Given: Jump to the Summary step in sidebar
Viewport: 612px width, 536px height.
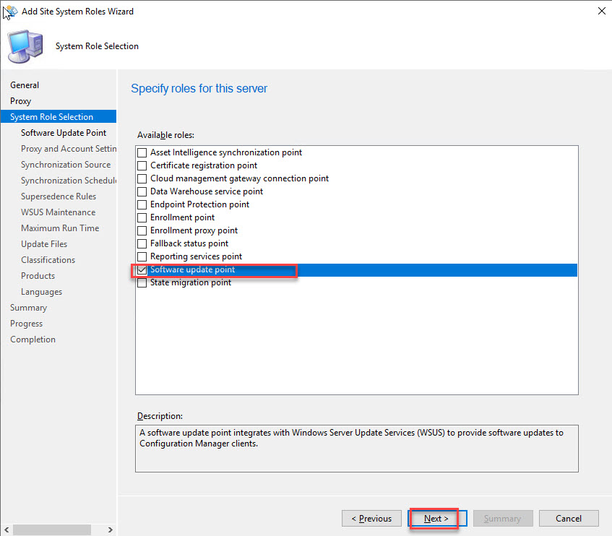Looking at the screenshot, I should pyautogui.click(x=28, y=308).
